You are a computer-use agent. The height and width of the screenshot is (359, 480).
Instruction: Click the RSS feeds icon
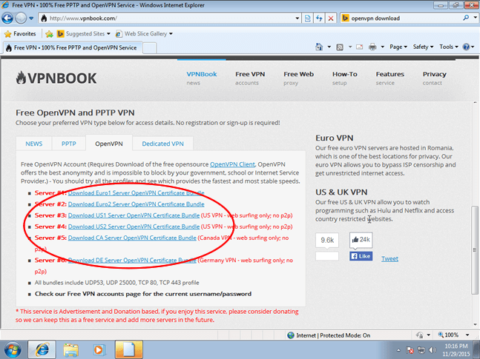[340, 47]
